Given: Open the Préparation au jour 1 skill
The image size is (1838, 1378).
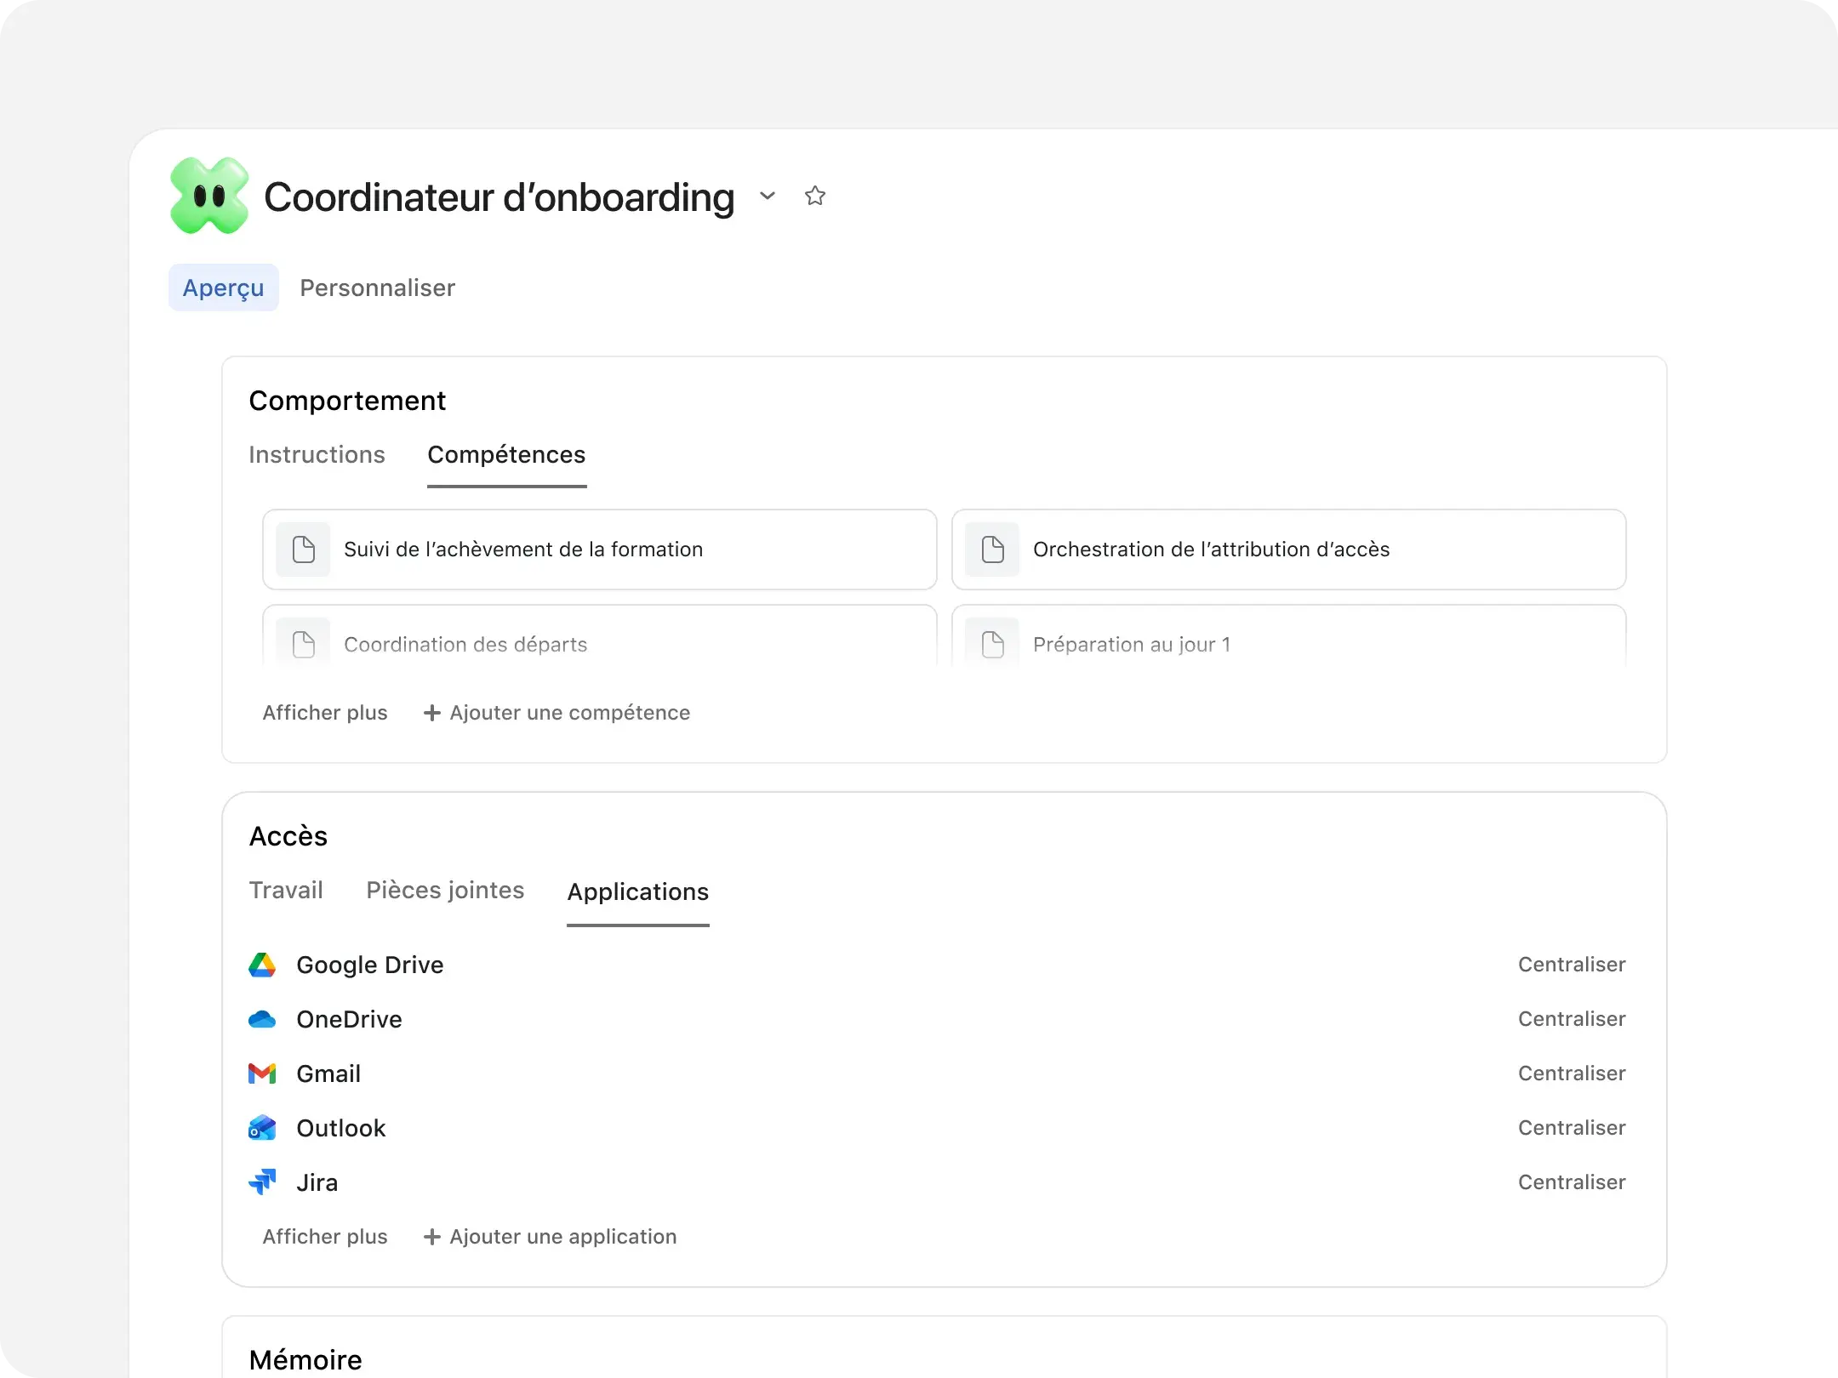Looking at the screenshot, I should click(x=1289, y=638).
